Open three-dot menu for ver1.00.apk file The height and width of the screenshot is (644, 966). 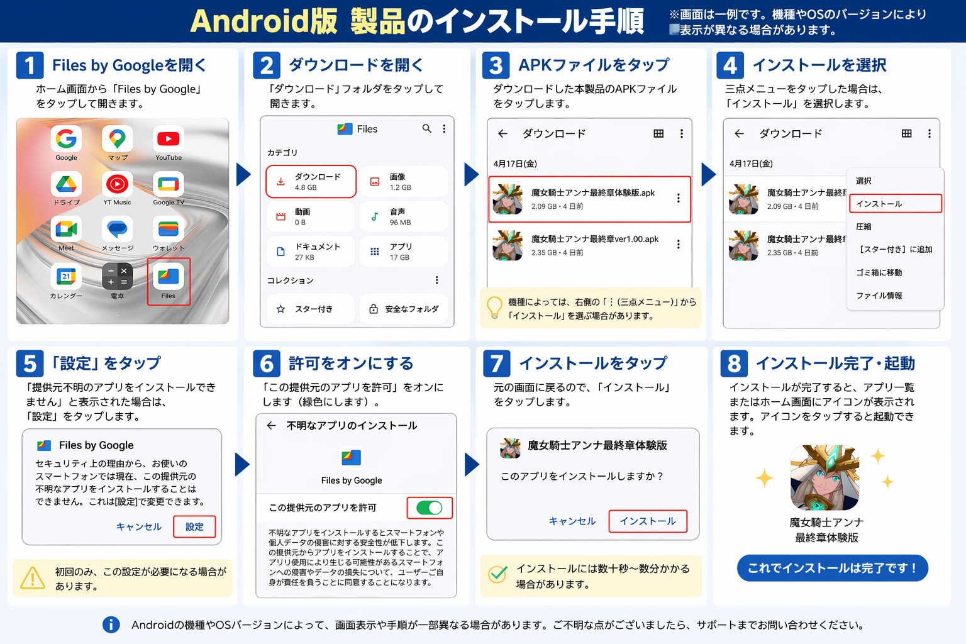coord(678,244)
